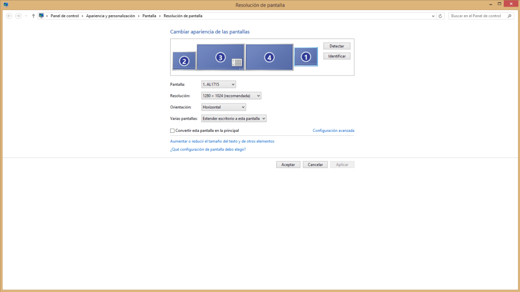Click the search magnifier icon
Screen dimensions: 520x292
[x=510, y=16]
